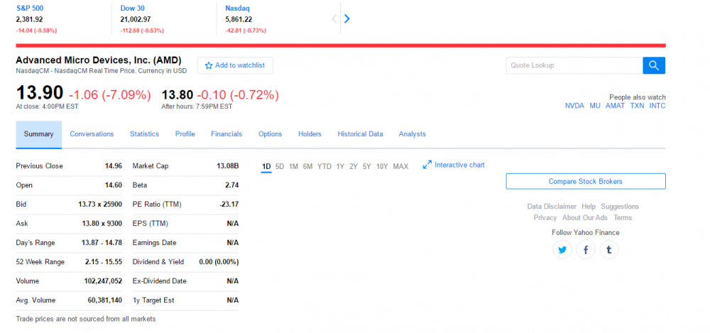The image size is (710, 333).
Task: Click the next market indices arrow
Action: pyautogui.click(x=347, y=18)
